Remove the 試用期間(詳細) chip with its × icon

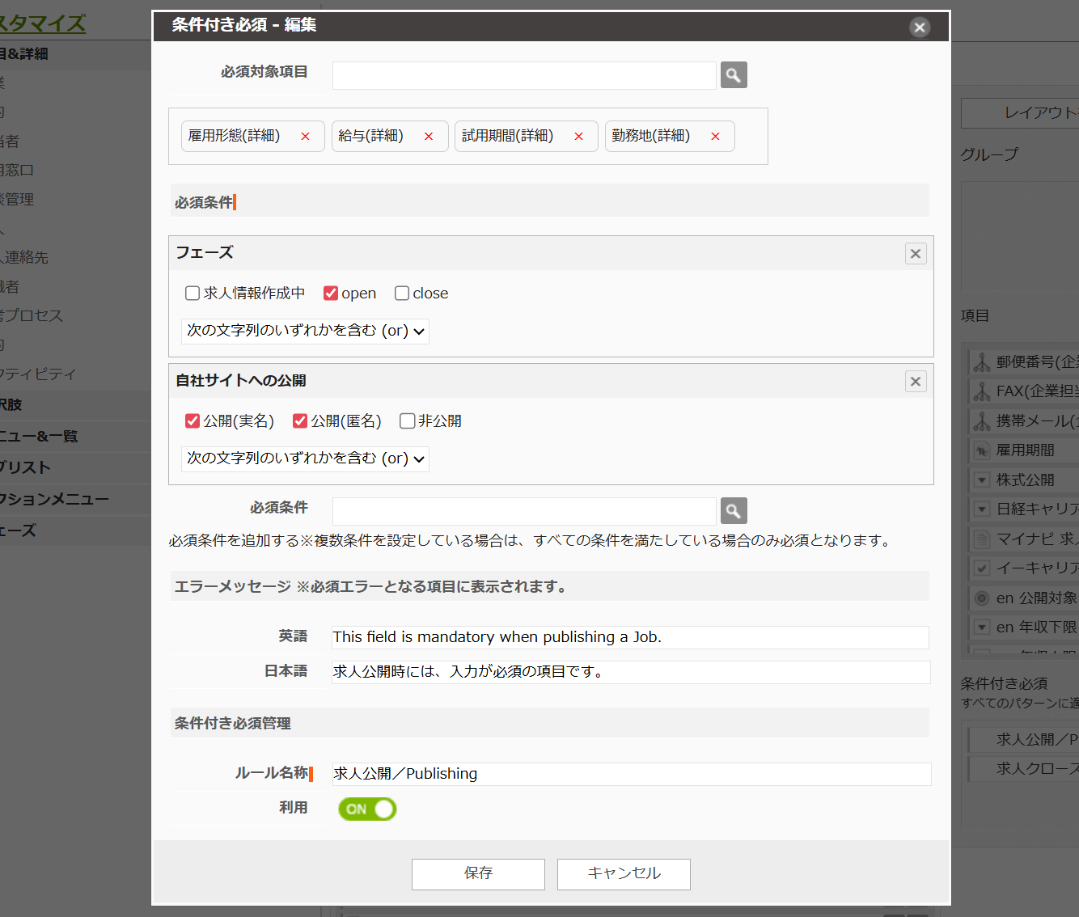click(x=578, y=136)
